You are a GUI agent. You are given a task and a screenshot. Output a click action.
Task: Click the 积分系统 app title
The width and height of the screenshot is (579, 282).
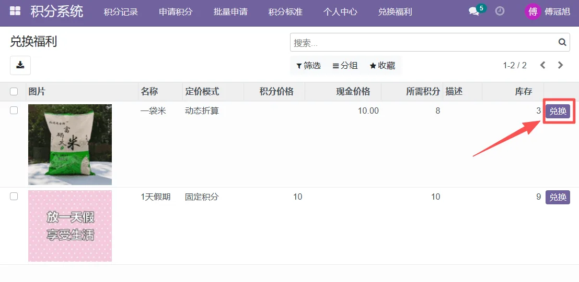(57, 11)
